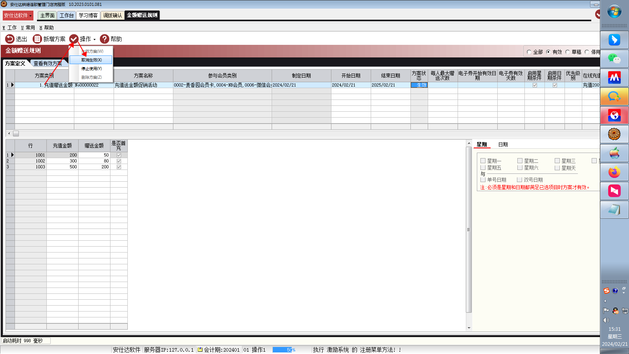This screenshot has height=354, width=629.
Task: Open the 常用 menu
Action: 28,28
